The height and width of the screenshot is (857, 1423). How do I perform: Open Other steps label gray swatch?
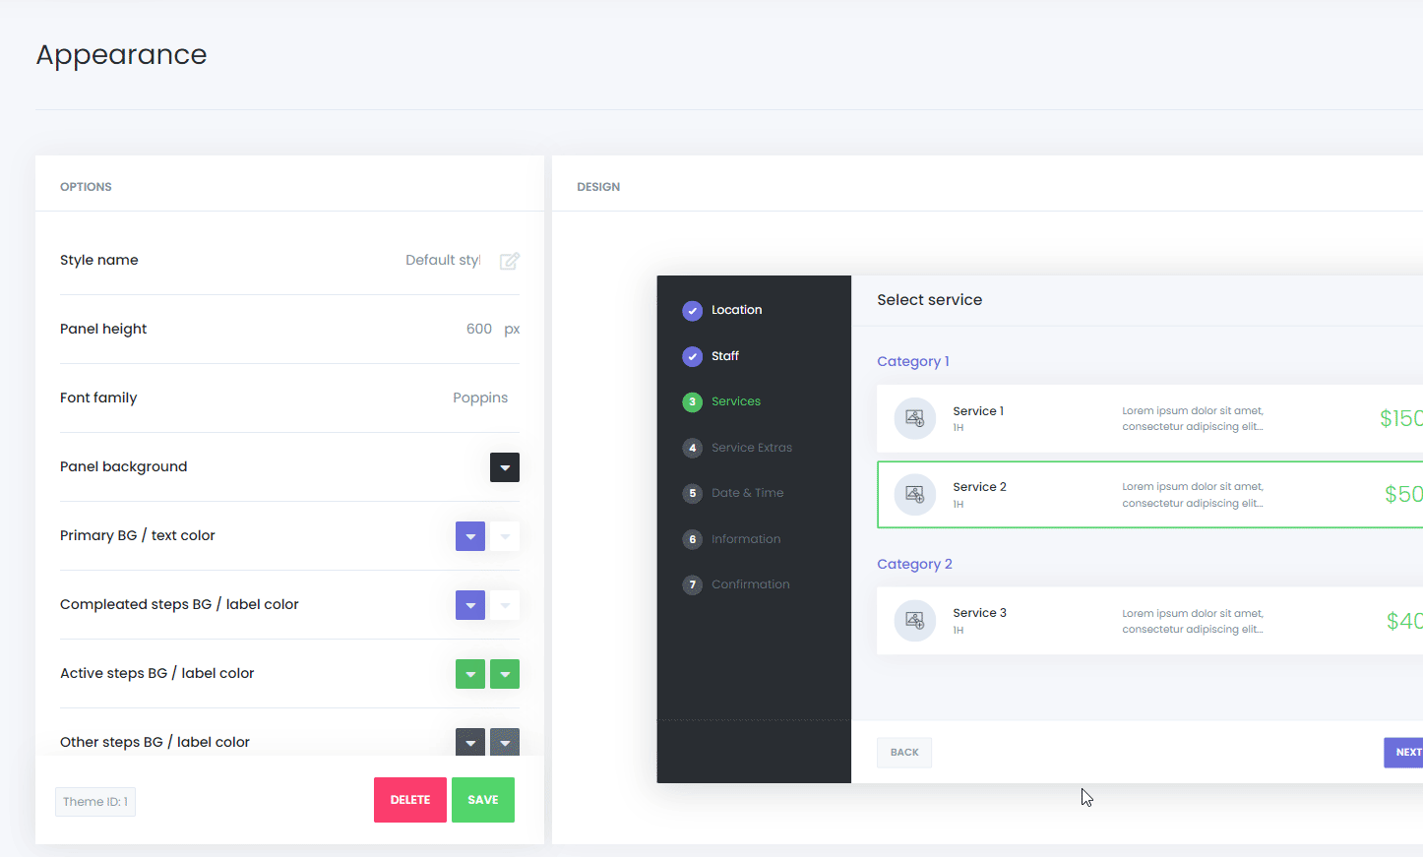coord(505,742)
